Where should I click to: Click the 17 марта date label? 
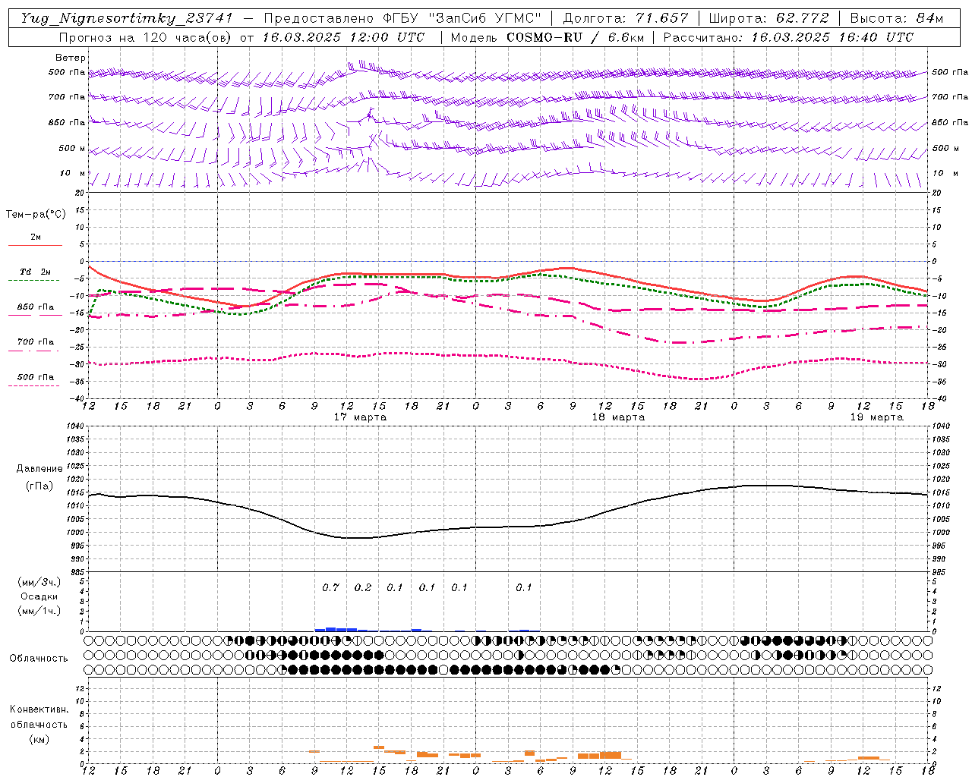pyautogui.click(x=360, y=417)
